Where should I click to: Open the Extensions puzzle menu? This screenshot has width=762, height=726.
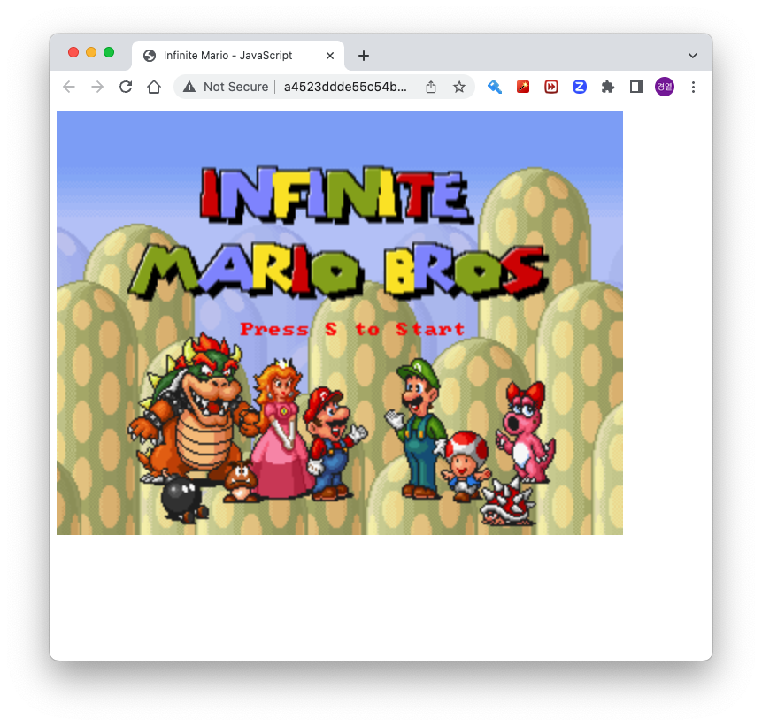(x=607, y=87)
